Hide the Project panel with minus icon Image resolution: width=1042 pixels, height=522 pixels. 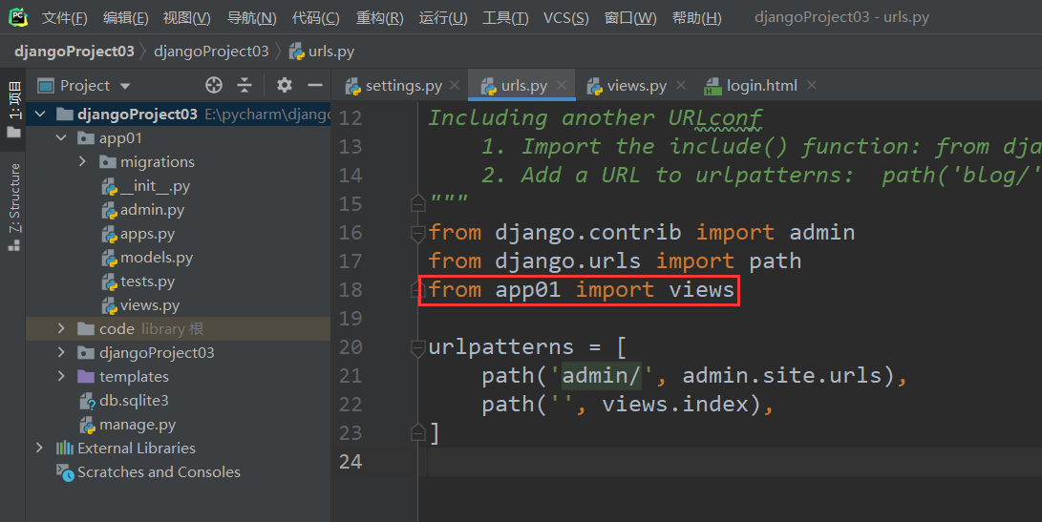tap(315, 85)
